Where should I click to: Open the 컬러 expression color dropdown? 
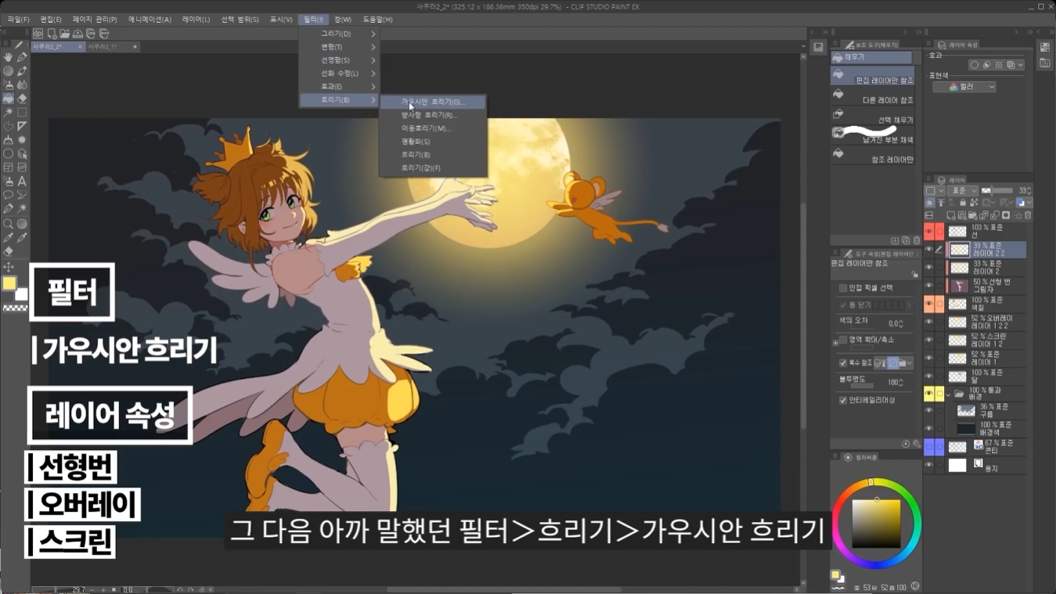pos(964,87)
